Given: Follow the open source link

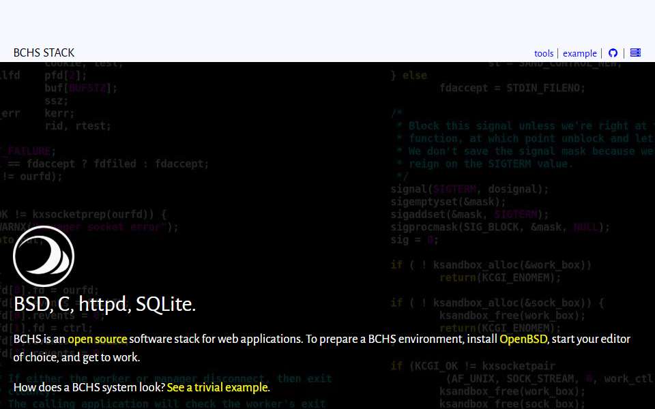Looking at the screenshot, I should point(98,339).
